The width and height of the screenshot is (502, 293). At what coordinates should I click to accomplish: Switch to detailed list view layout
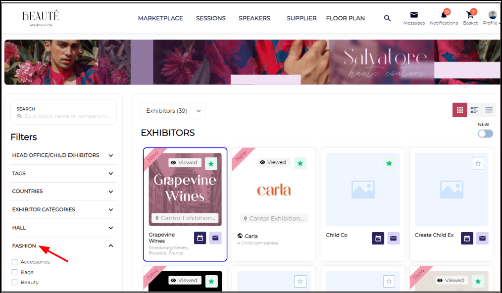click(474, 110)
